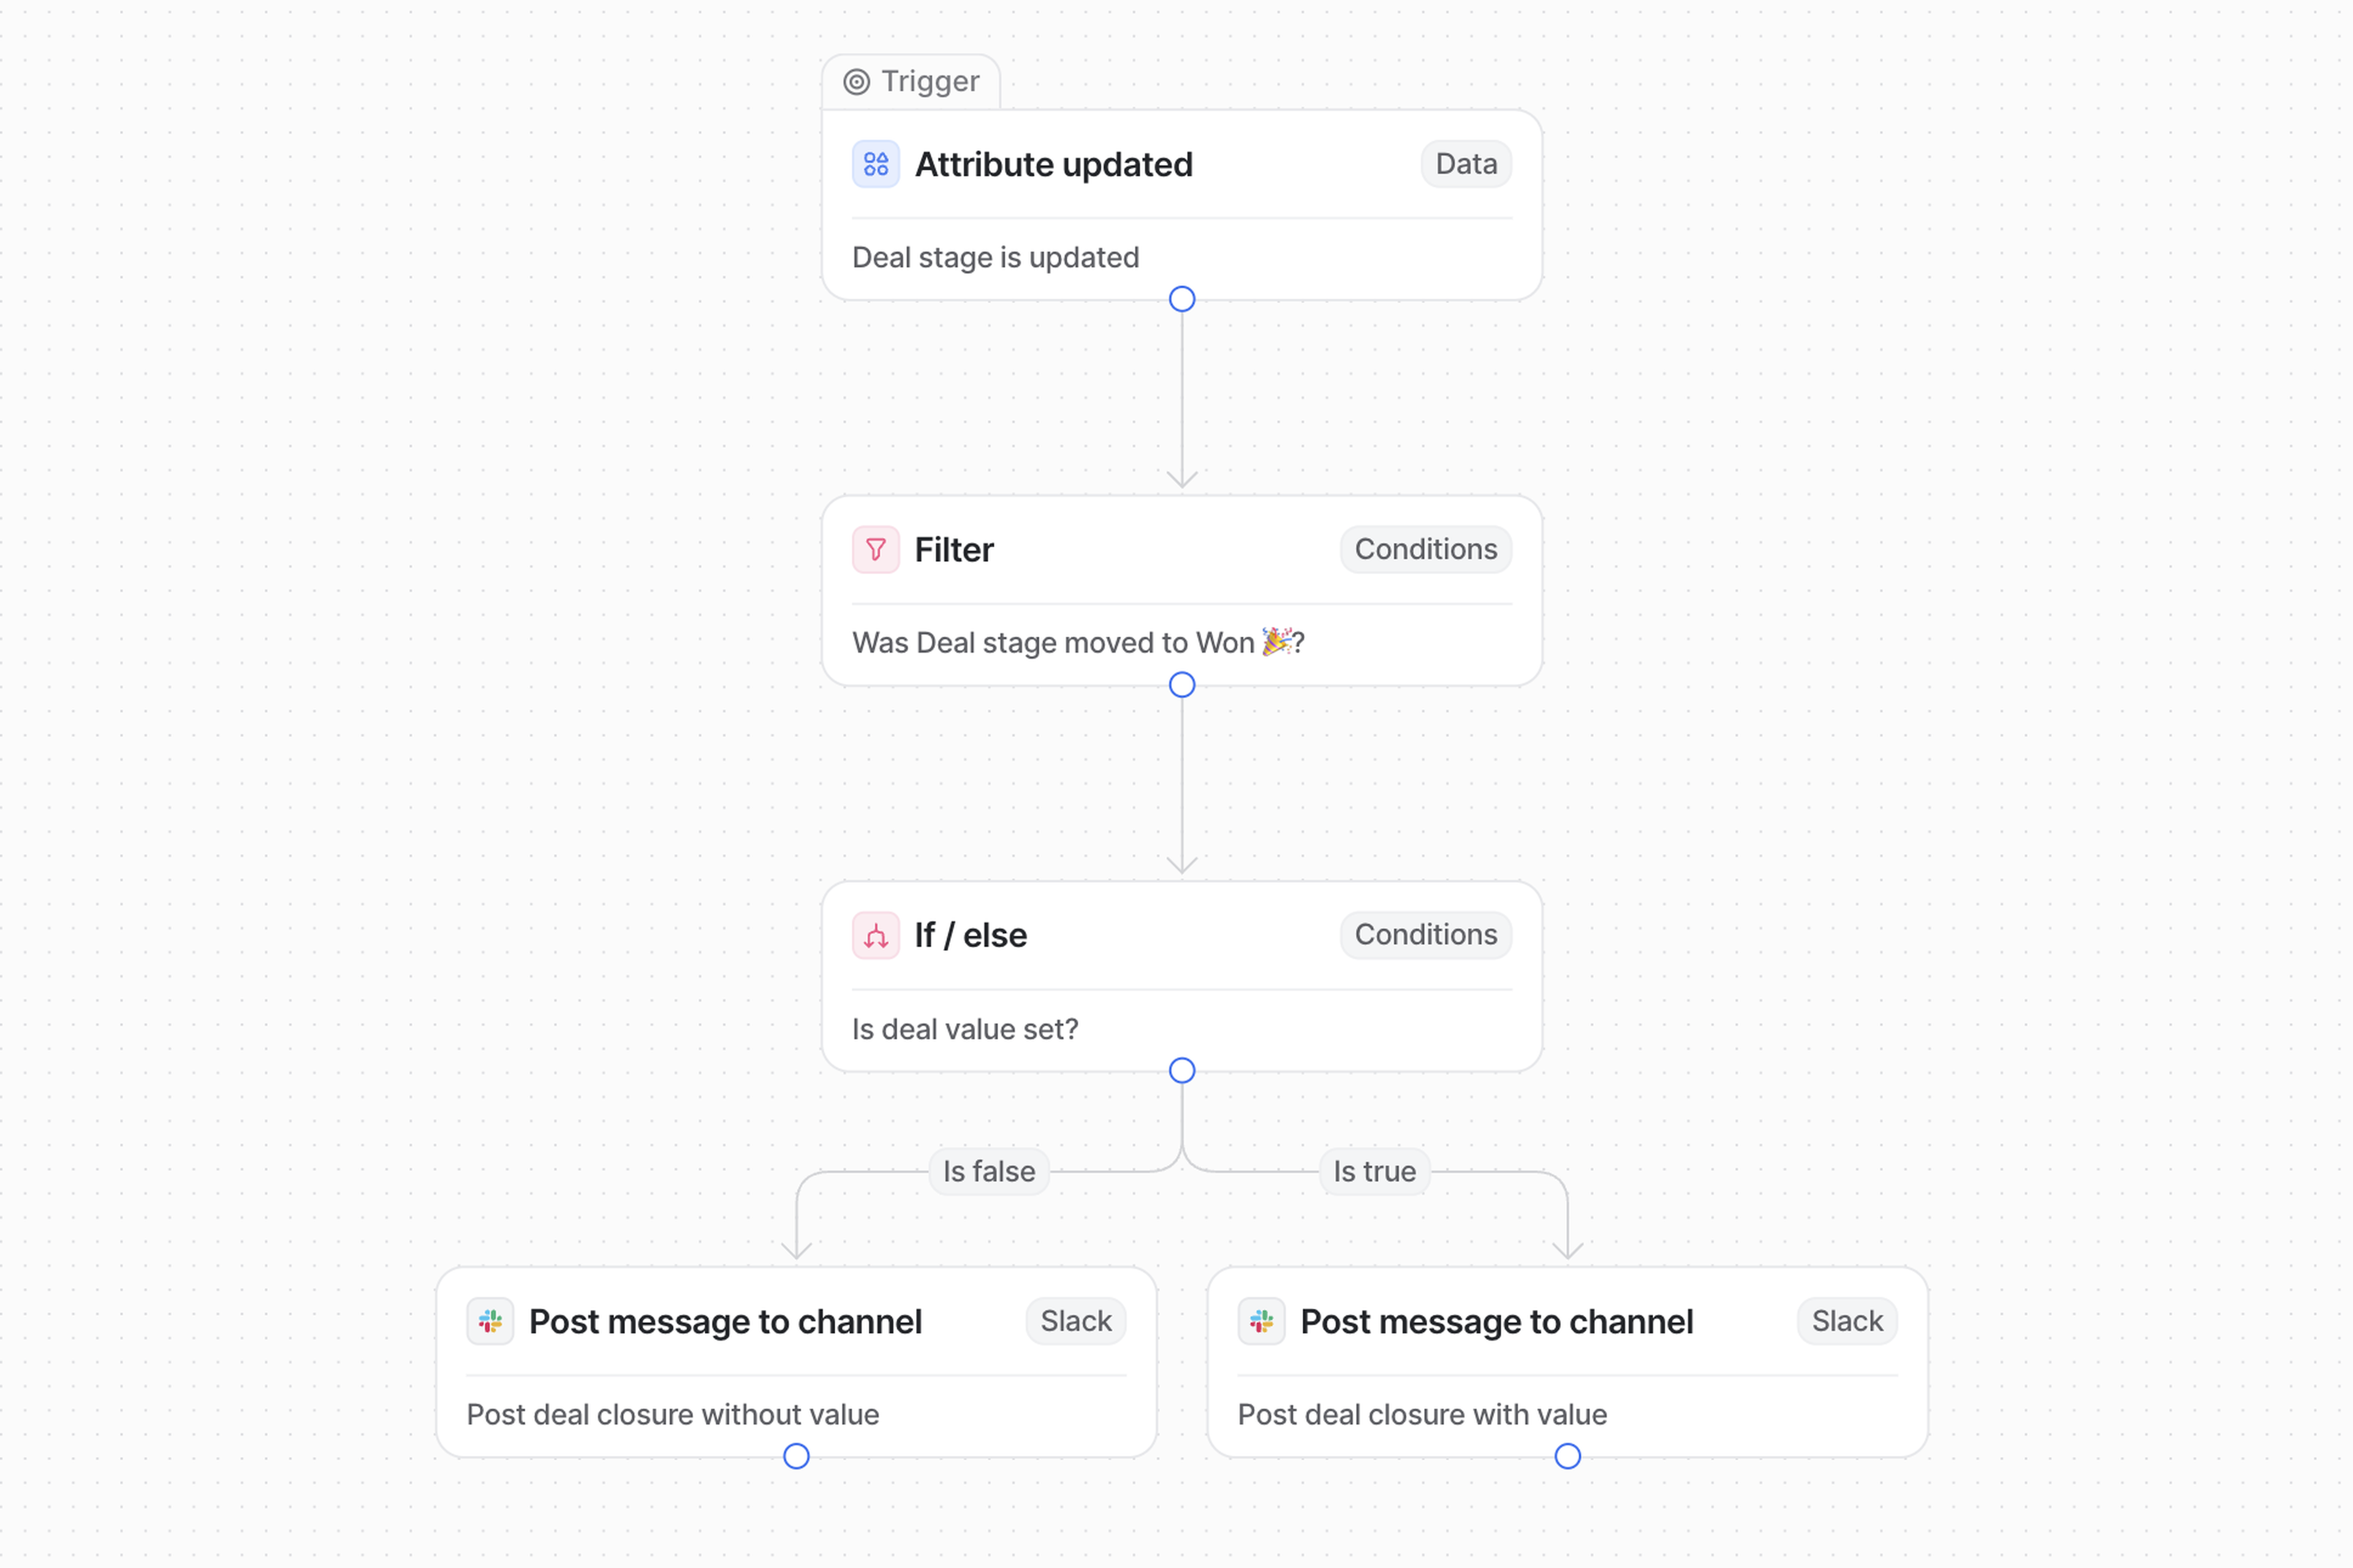The height and width of the screenshot is (1568, 2353).
Task: Click output connector of Filter node
Action: click(x=1182, y=685)
